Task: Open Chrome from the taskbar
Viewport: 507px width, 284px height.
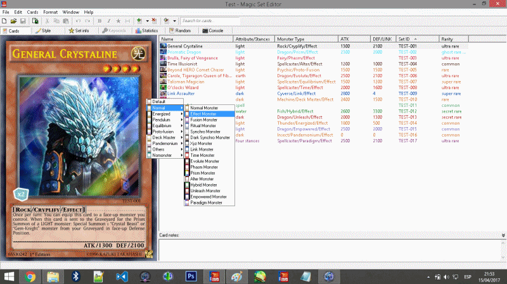Action: coord(30,276)
